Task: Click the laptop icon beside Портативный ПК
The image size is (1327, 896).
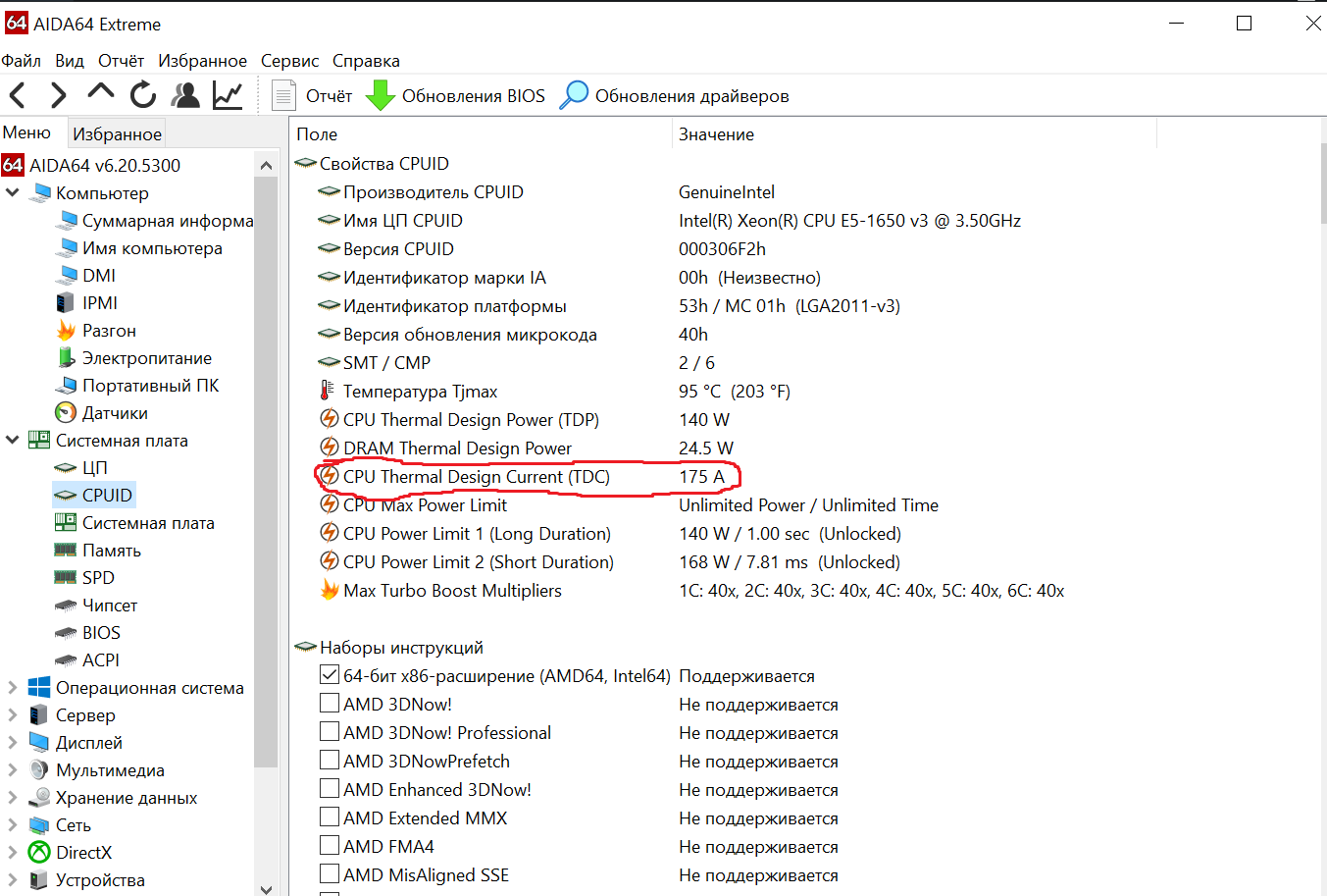Action: coord(66,386)
